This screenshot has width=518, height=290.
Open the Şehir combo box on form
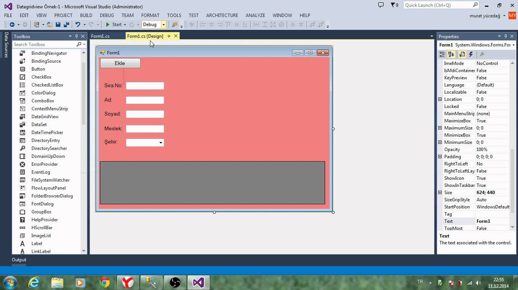[161, 143]
